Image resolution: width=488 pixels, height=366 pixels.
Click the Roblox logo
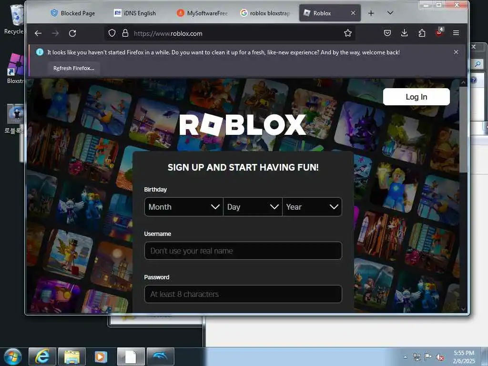click(x=243, y=124)
